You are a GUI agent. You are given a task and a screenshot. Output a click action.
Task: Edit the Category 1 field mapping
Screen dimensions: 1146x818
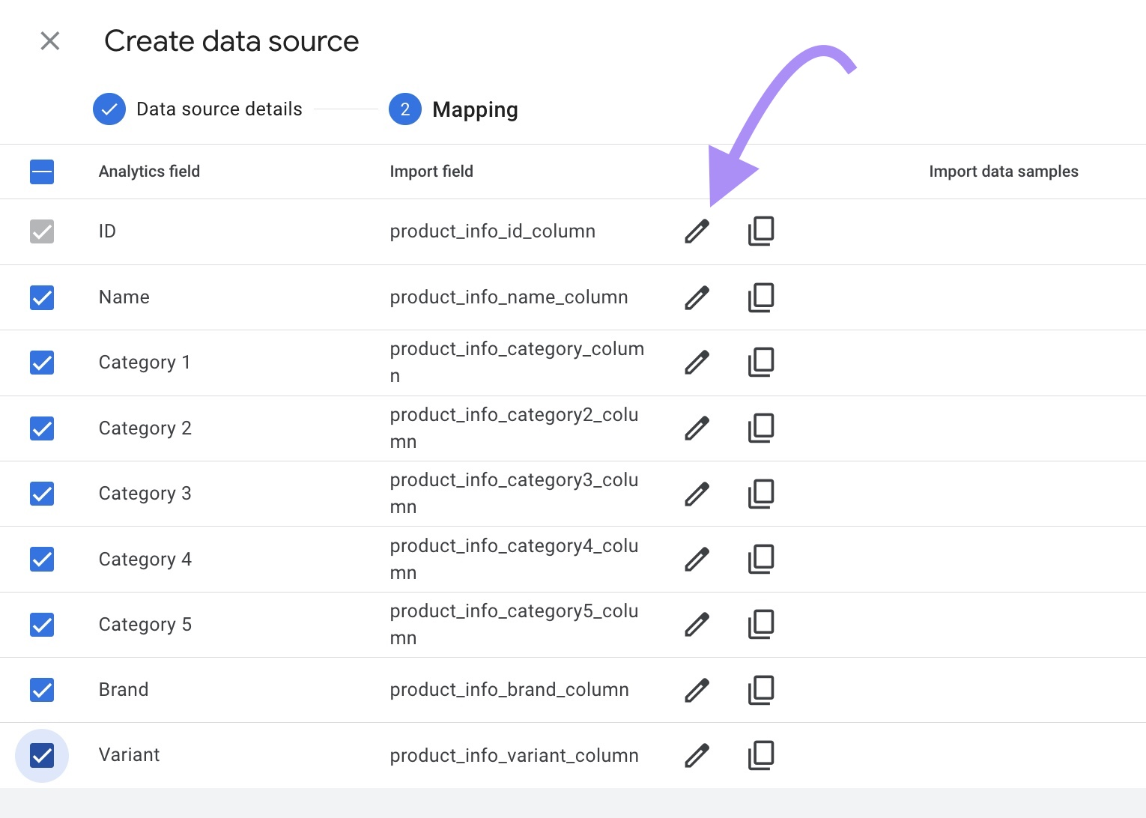pos(696,362)
